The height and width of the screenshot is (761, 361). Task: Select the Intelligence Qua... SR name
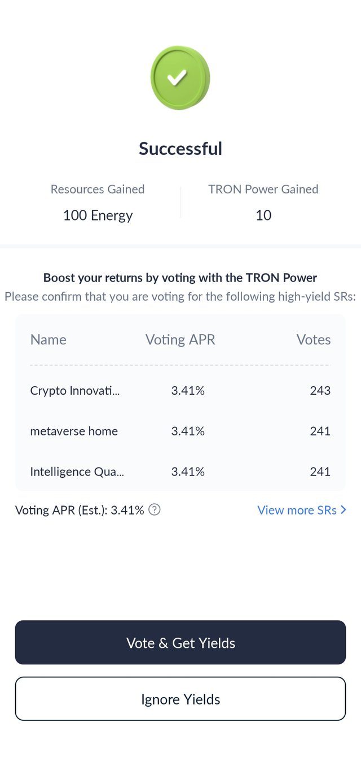pos(77,472)
